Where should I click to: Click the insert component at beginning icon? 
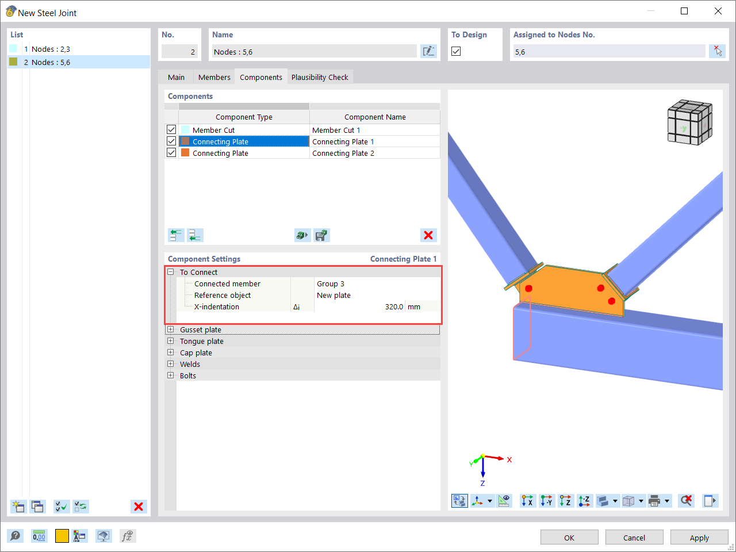click(x=176, y=235)
